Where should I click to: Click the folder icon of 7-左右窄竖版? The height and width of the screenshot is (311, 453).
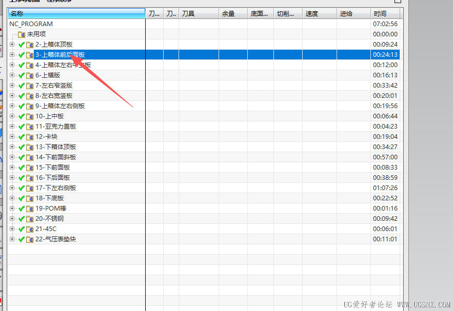pyautogui.click(x=30, y=86)
